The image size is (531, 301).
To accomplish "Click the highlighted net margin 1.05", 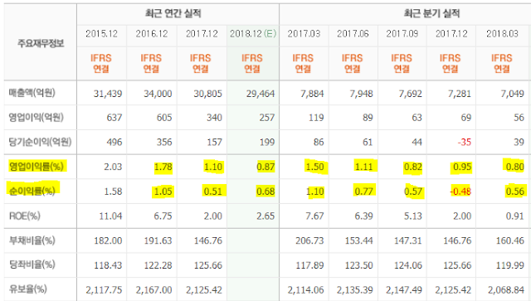I will coord(163,192).
